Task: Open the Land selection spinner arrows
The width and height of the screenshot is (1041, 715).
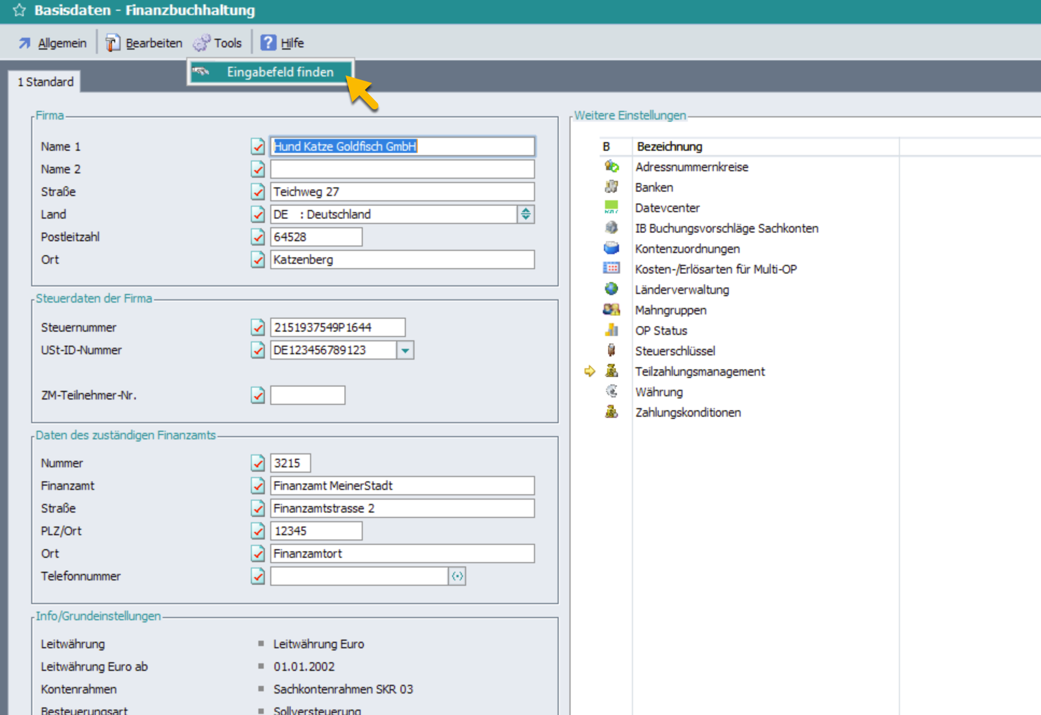Action: pos(526,214)
